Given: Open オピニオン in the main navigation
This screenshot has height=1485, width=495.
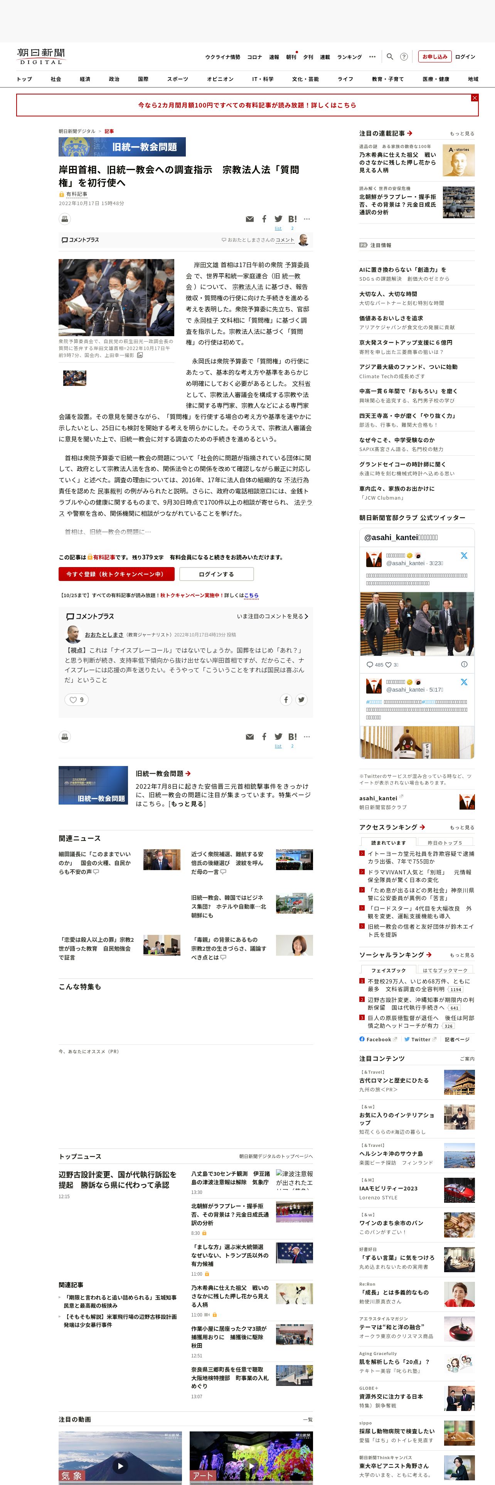Looking at the screenshot, I should [x=220, y=79].
